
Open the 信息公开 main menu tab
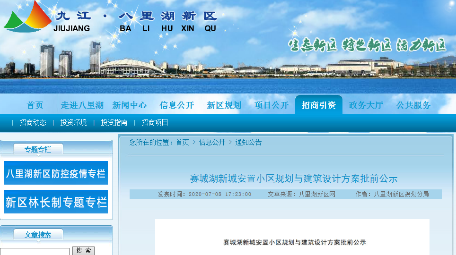177,105
